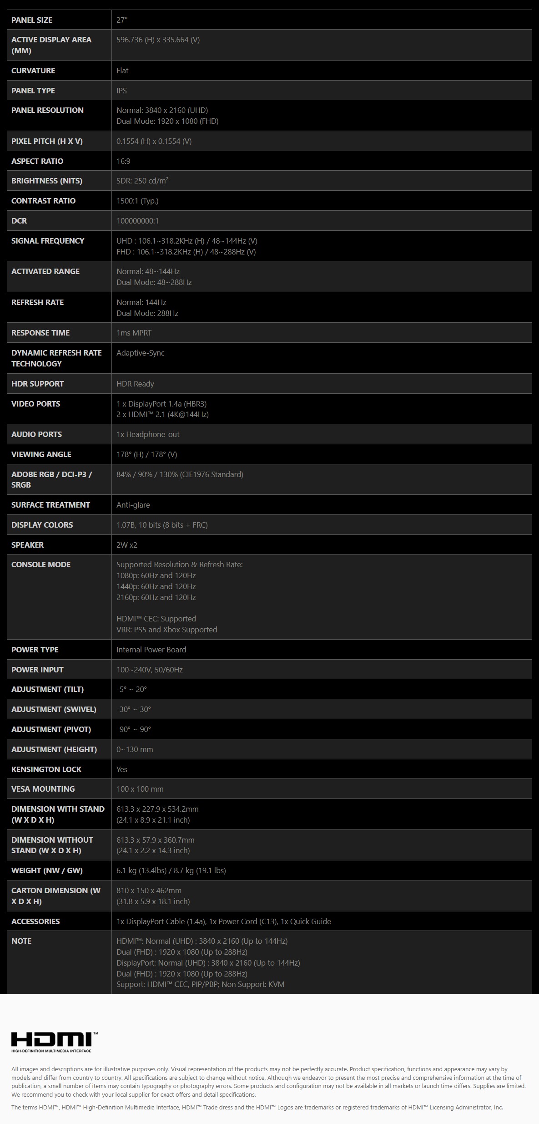Viewport: 539px width, 1124px height.
Task: Click the VESA MOUNTING 100 x 100 mm value
Action: coord(140,789)
